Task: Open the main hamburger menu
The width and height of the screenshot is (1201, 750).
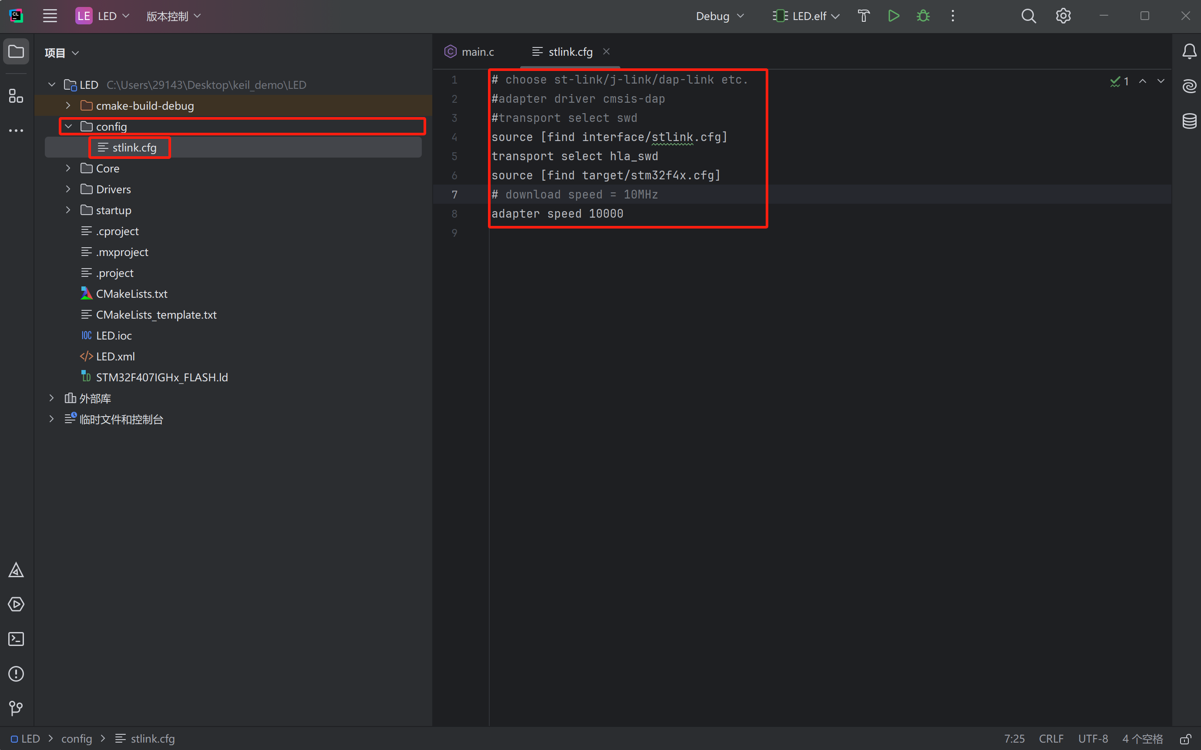Action: click(x=50, y=16)
